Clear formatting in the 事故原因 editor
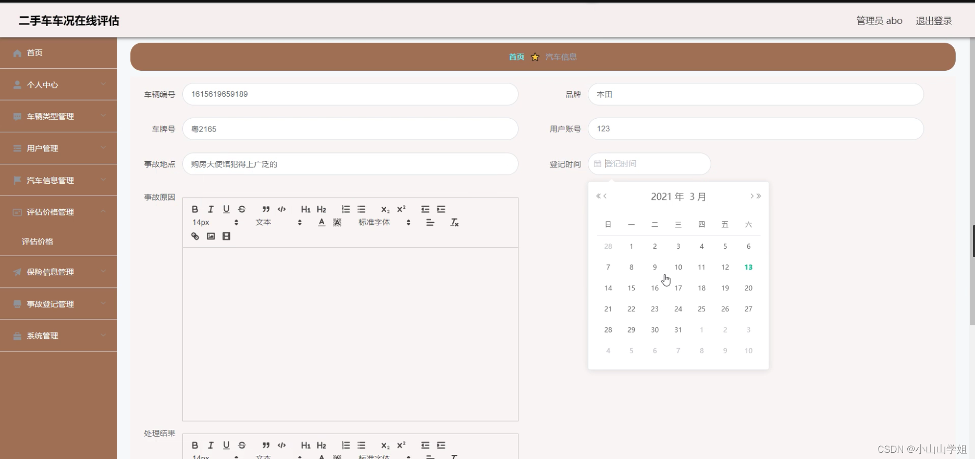 tap(454, 222)
